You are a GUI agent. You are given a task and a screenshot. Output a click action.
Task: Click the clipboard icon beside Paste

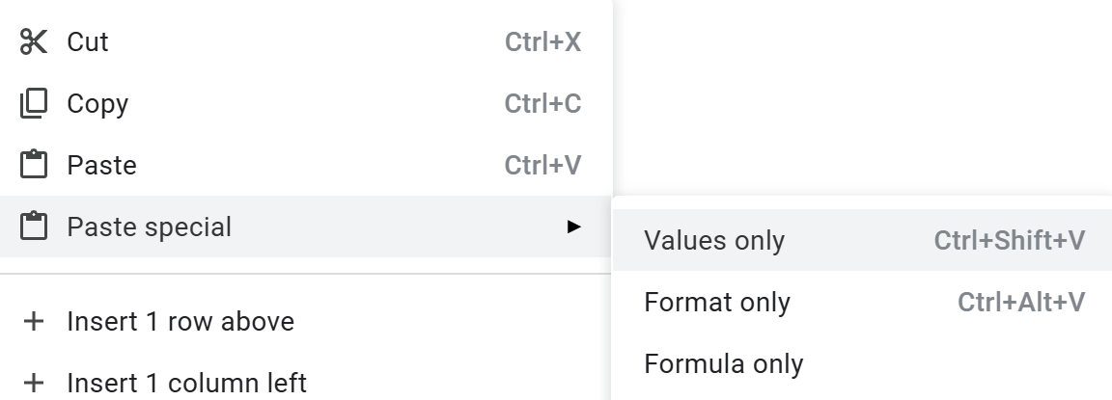[33, 166]
